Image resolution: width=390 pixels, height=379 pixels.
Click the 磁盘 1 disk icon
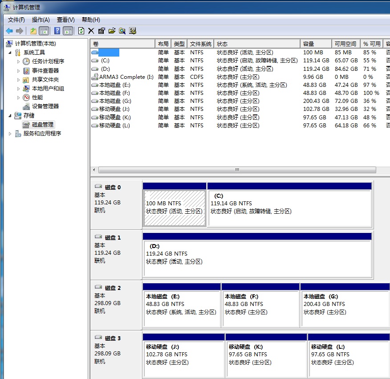click(98, 236)
